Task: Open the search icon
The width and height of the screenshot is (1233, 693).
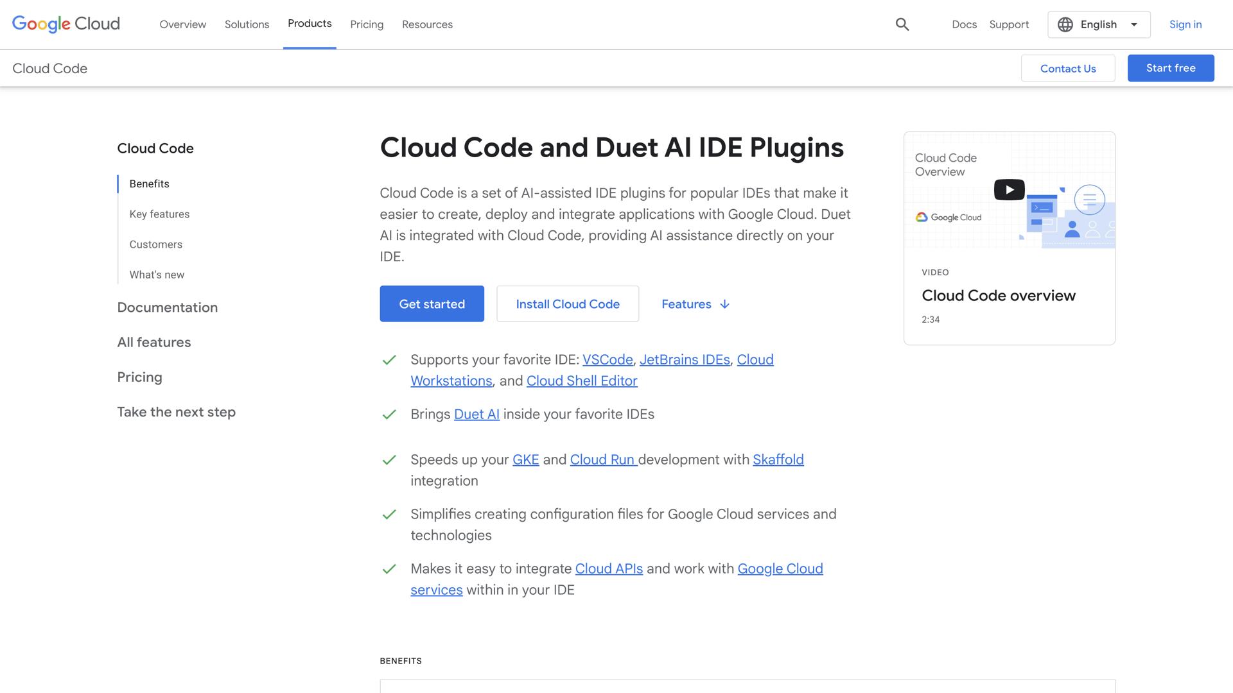Action: [x=902, y=24]
